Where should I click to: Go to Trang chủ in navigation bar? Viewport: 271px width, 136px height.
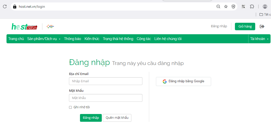[x=16, y=39]
